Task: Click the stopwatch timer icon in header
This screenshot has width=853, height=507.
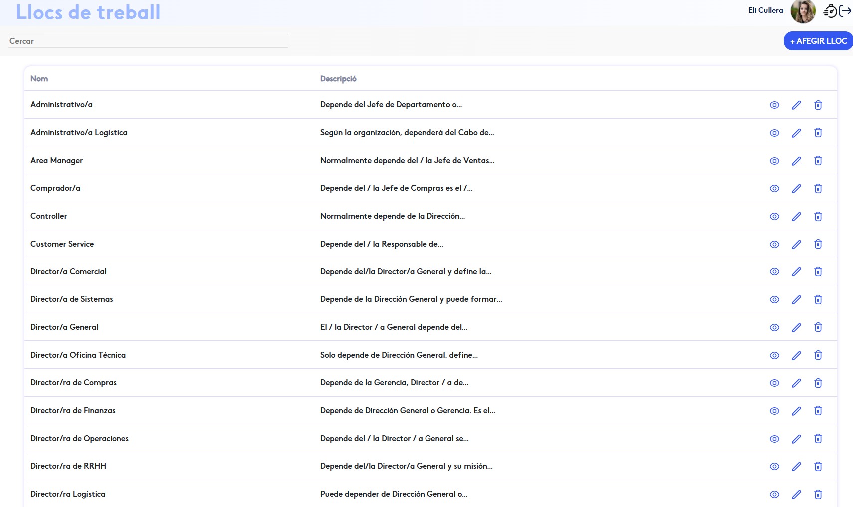Action: point(830,11)
